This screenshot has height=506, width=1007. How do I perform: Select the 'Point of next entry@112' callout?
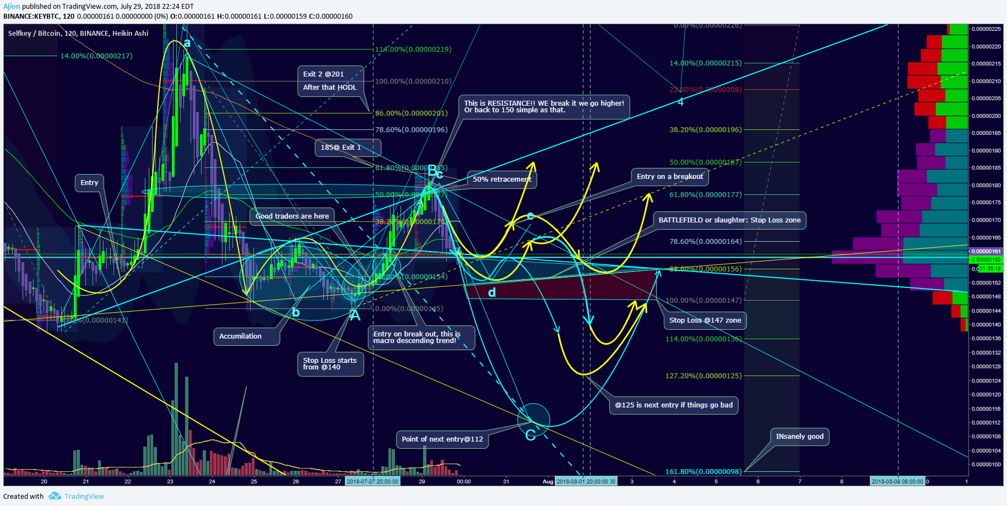[x=442, y=439]
